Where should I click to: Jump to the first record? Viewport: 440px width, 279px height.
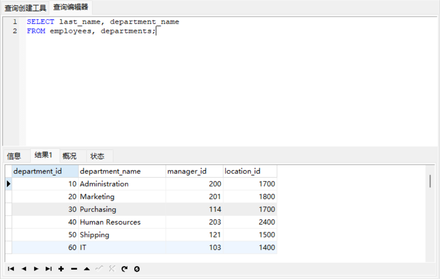coord(11,269)
